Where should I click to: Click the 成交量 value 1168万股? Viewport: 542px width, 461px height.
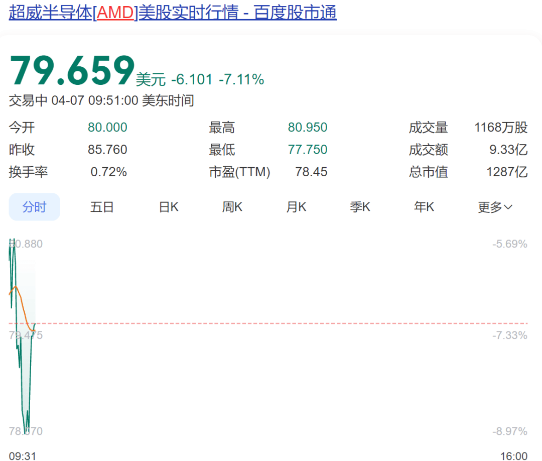500,128
